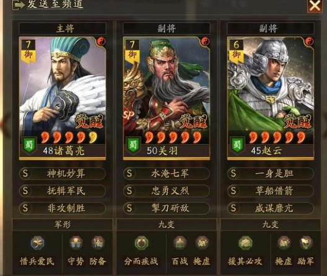The height and width of the screenshot is (276, 327).
Task: Click the 惜兵爱民 formation icon
Action: (x=37, y=243)
